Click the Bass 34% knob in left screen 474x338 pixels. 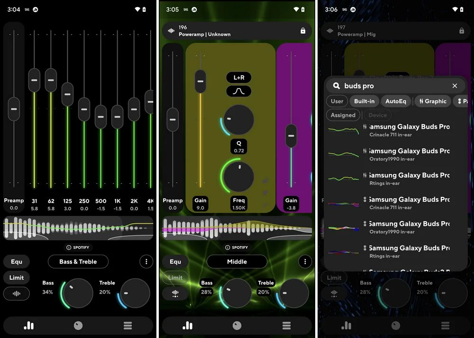coord(78,293)
